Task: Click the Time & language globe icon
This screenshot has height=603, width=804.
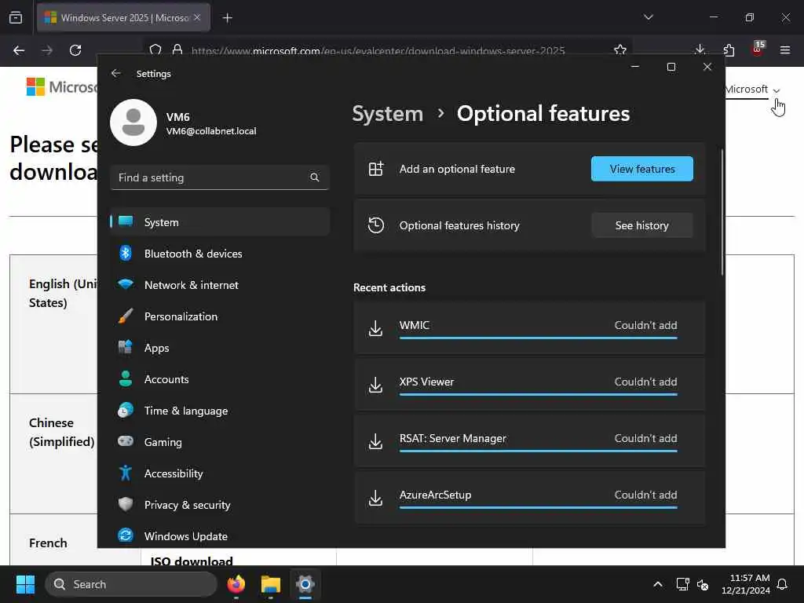Action: 126,410
